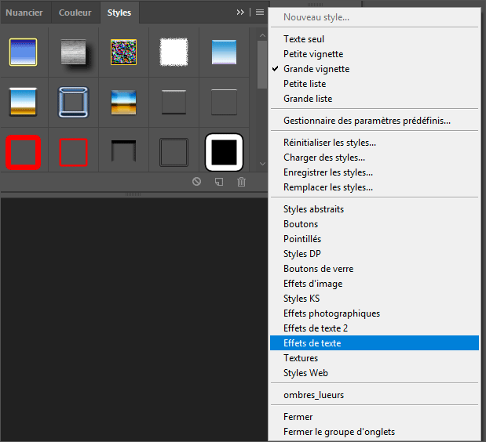Screen dimensions: 486x442
Task: Choose Effets de texte from menu
Action: tap(312, 343)
